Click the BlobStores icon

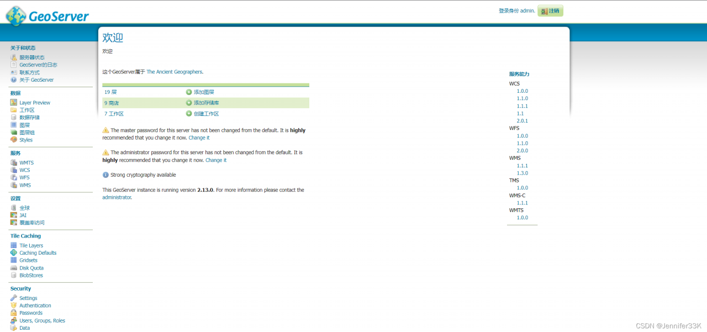[x=14, y=275]
